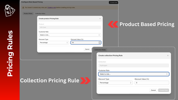Viewport: 178px width, 100px height.
Task: Open Discount Type dropdown in collection rule dialog
Action: click(116, 83)
